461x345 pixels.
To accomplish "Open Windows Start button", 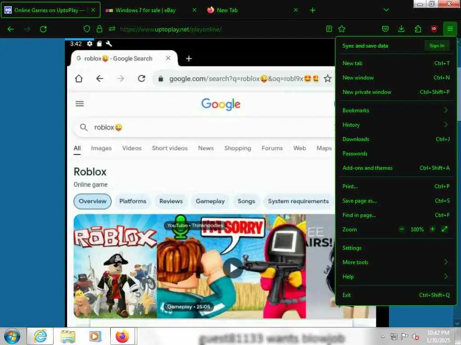I will click(12, 336).
